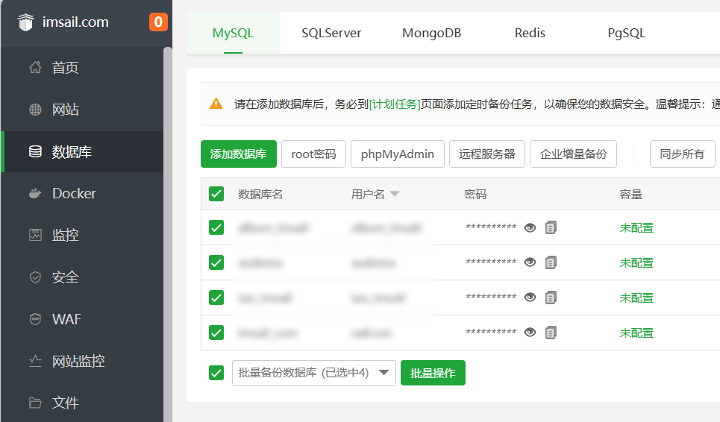Click the folder icon for 文件
The image size is (720, 422).
tap(35, 403)
